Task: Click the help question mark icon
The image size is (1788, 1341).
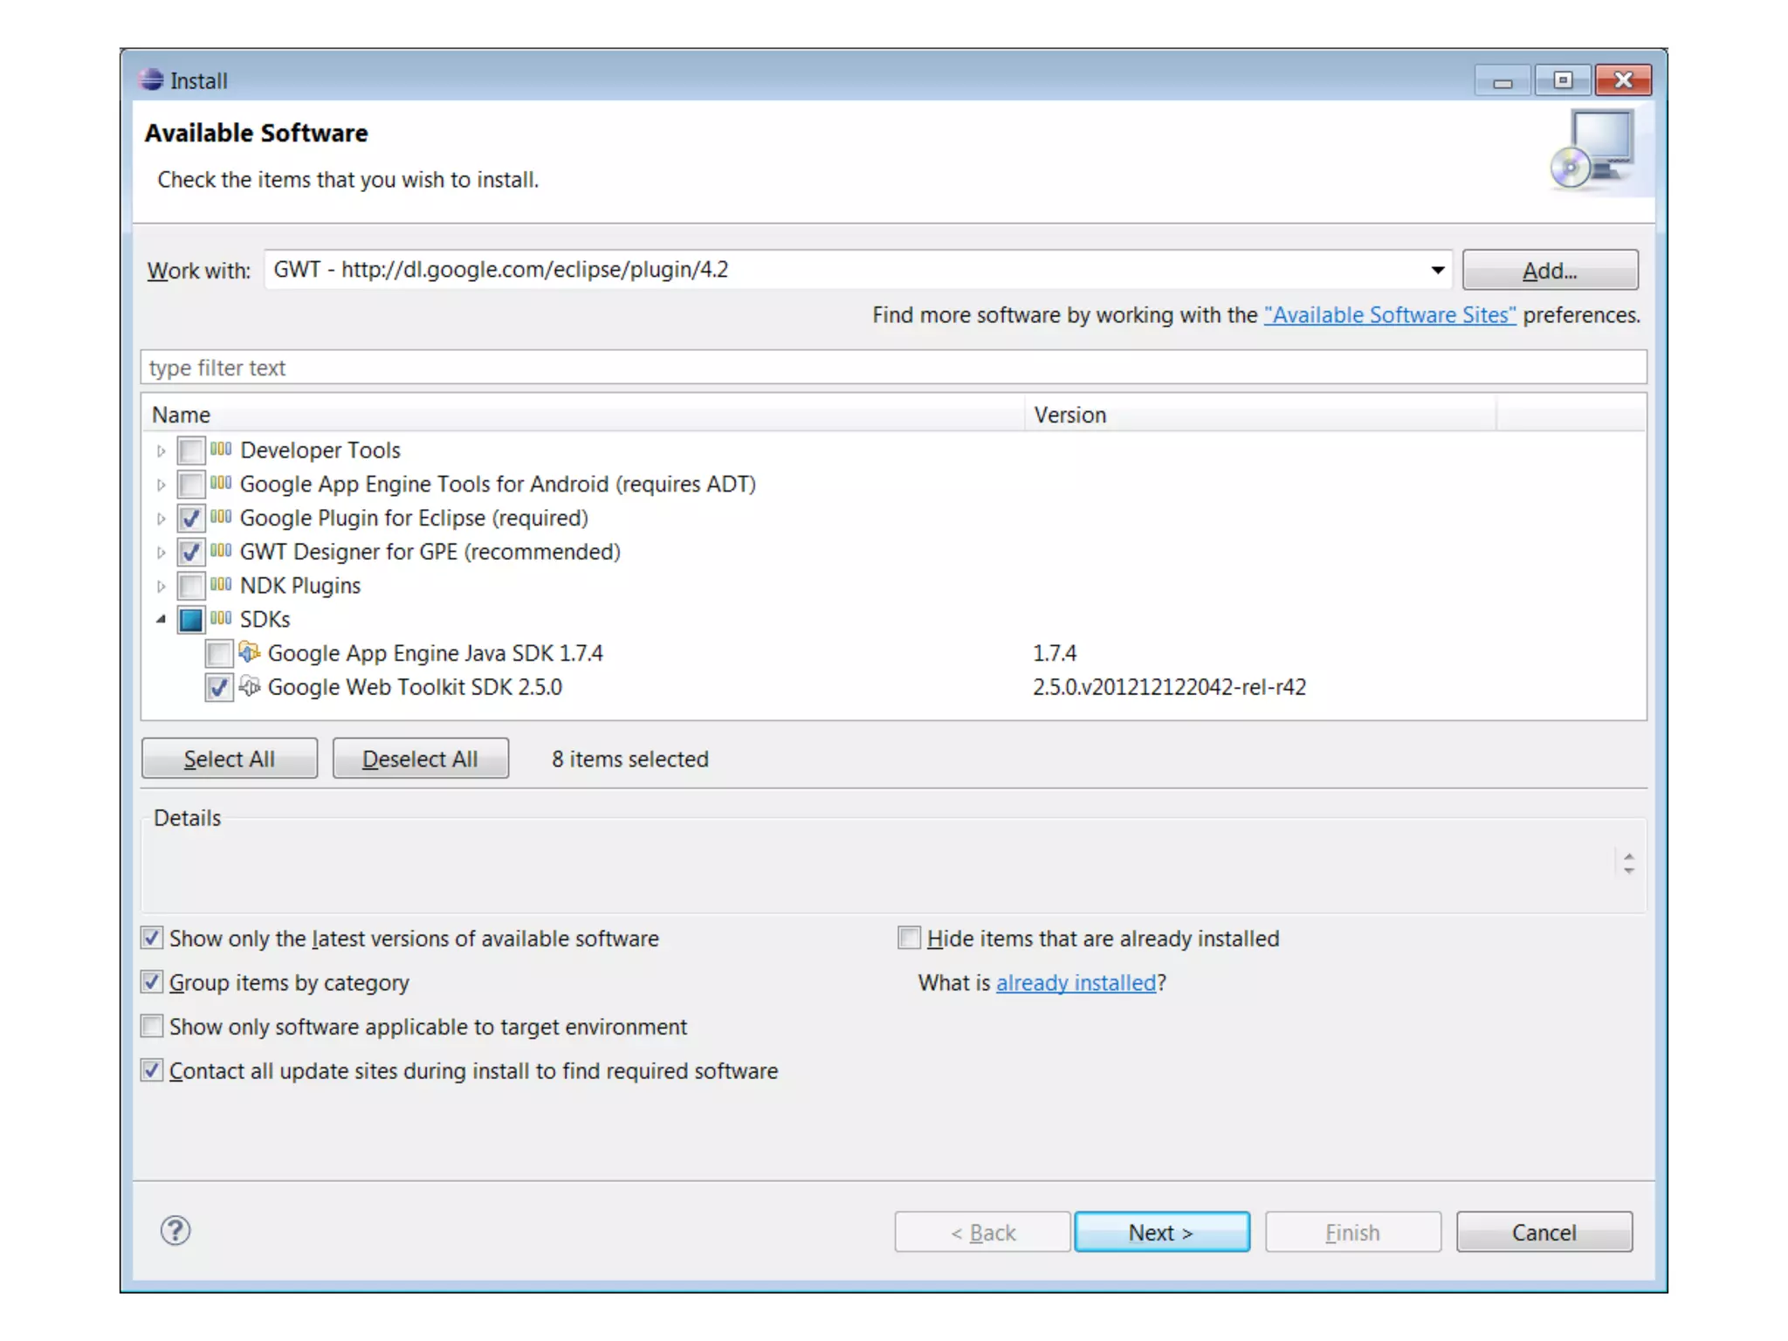Action: pos(175,1231)
